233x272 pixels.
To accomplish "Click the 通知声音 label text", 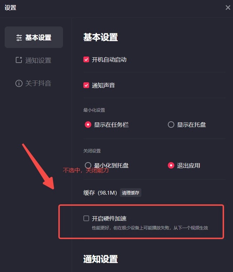I will point(103,85).
